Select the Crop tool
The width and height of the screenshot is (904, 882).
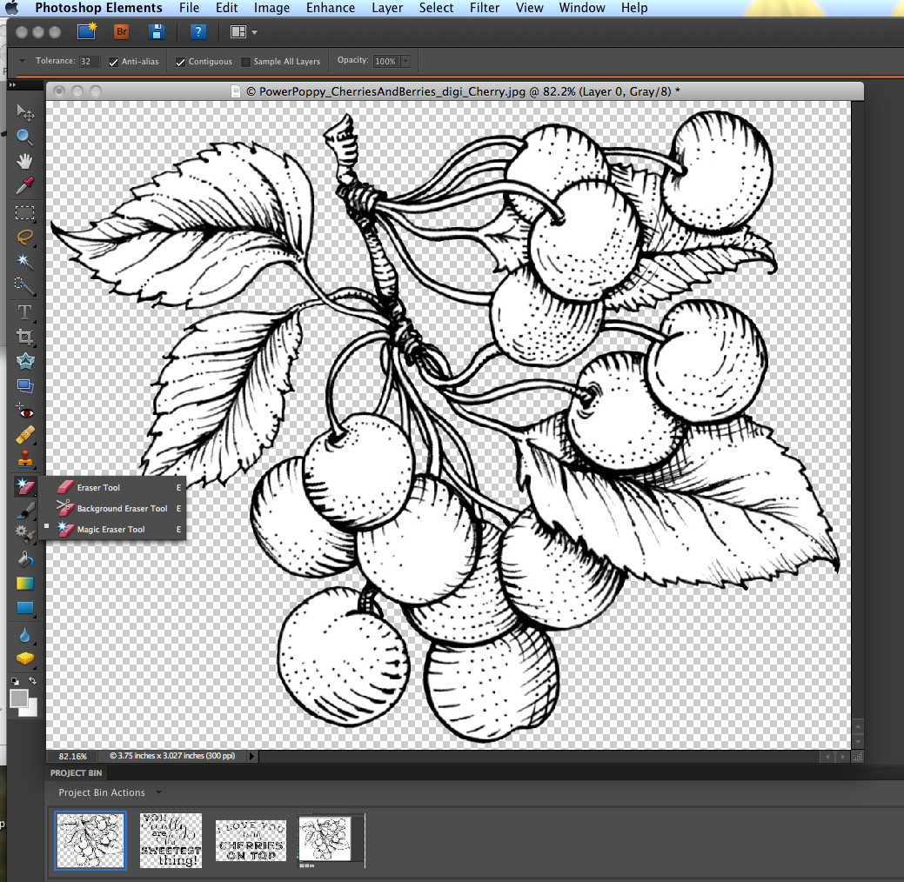[24, 336]
